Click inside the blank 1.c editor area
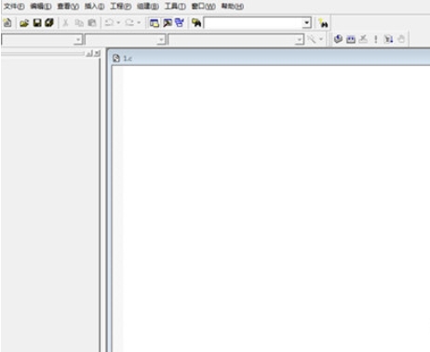This screenshot has height=352, width=430. click(271, 208)
